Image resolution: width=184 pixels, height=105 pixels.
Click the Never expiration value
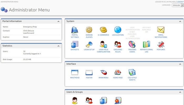(26, 37)
